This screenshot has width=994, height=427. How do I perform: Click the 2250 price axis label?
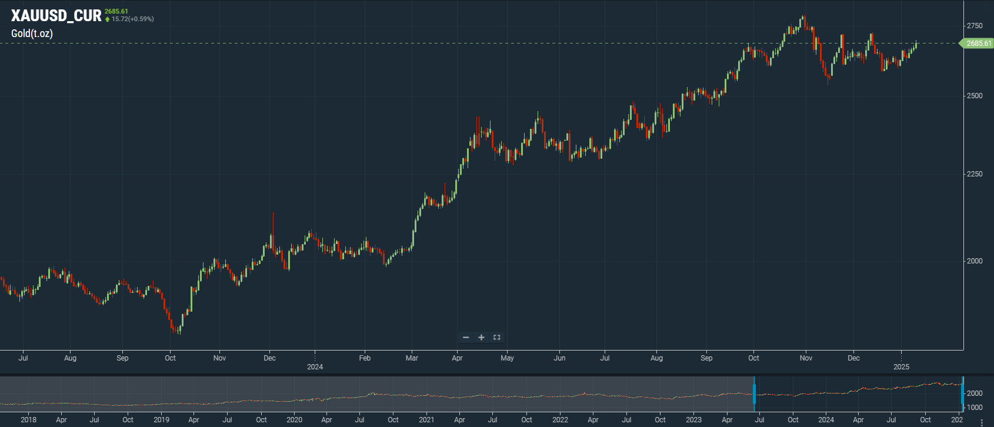975,174
